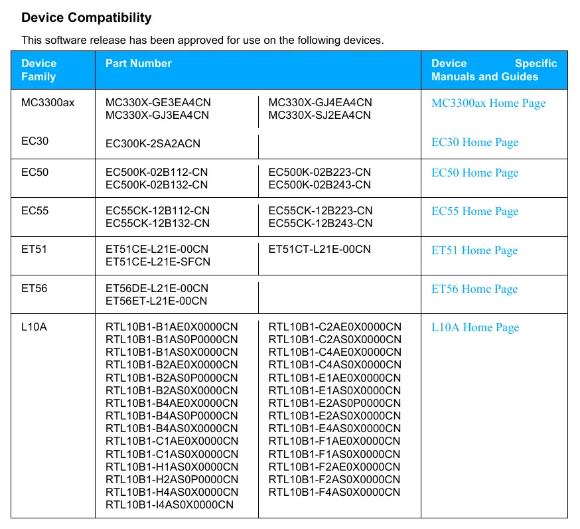Click part number EC500K-02B132-CN

(157, 185)
